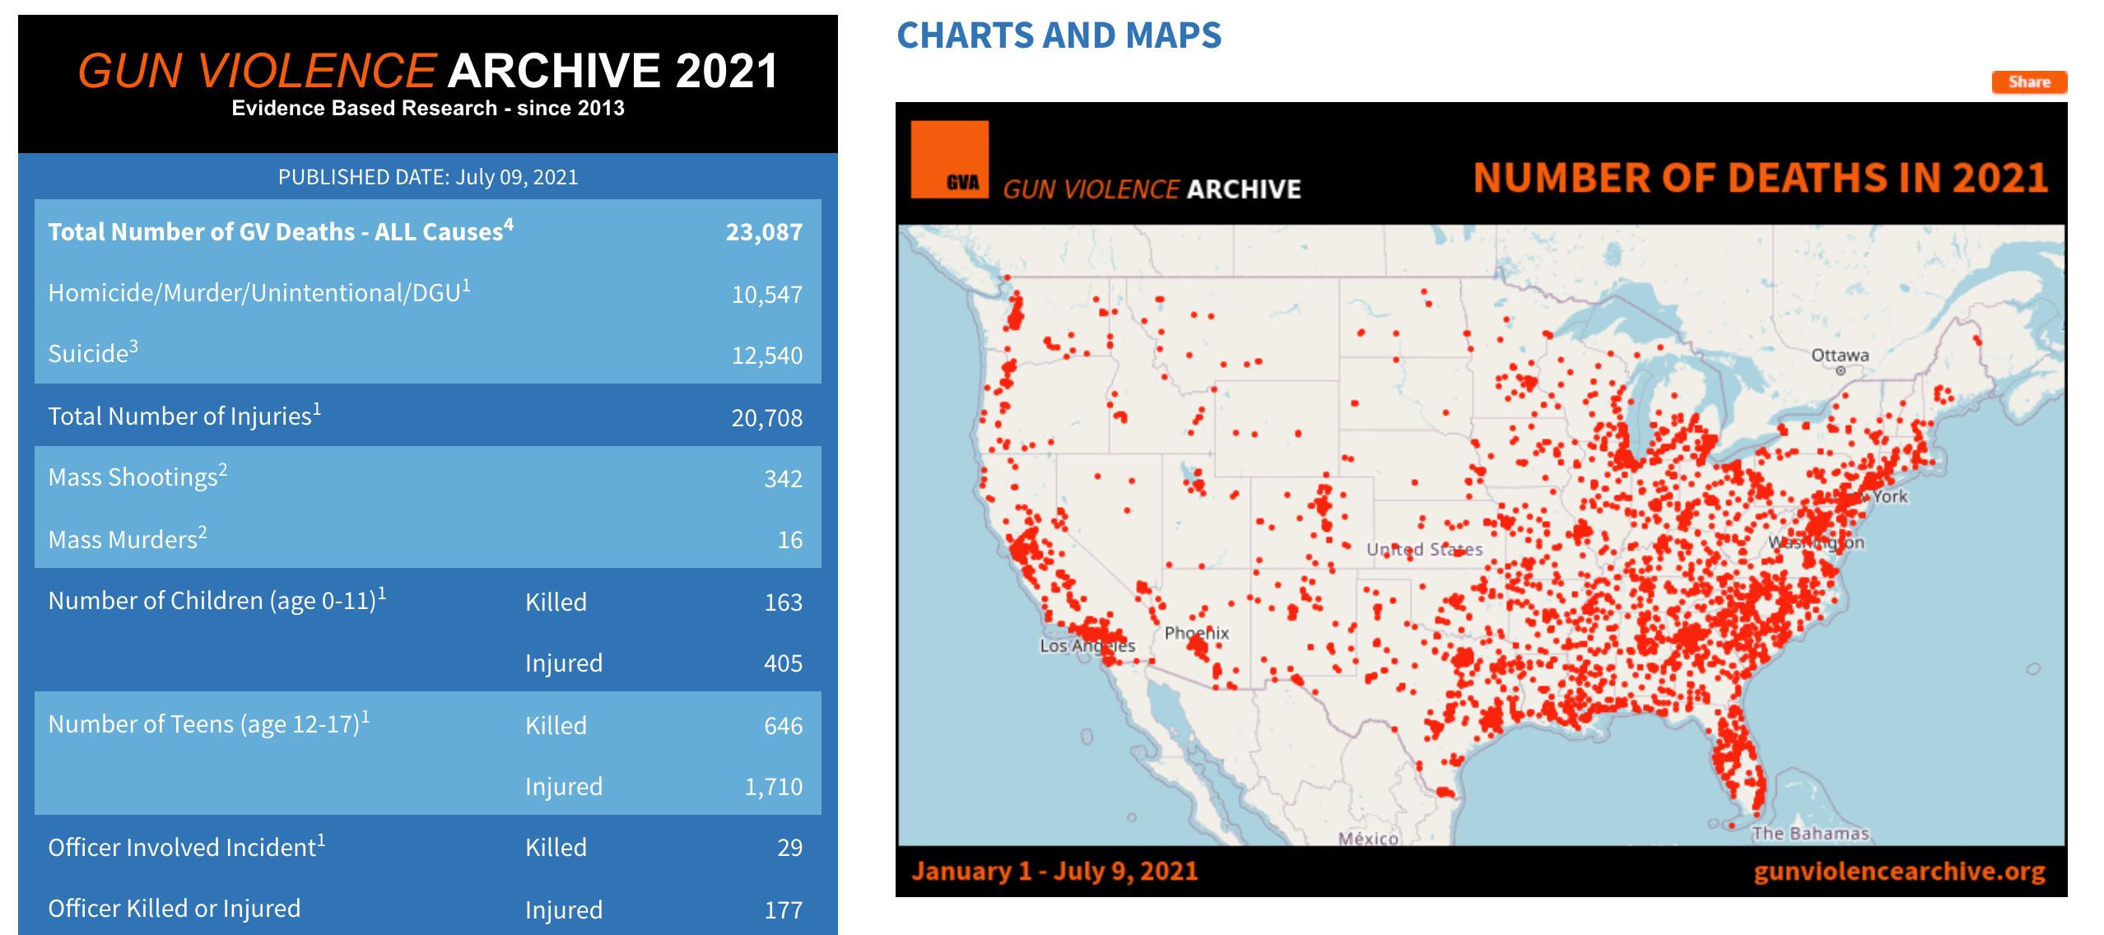Click the homicide value 10,547
Viewport: 2104px width, 935px height.
[x=767, y=295]
